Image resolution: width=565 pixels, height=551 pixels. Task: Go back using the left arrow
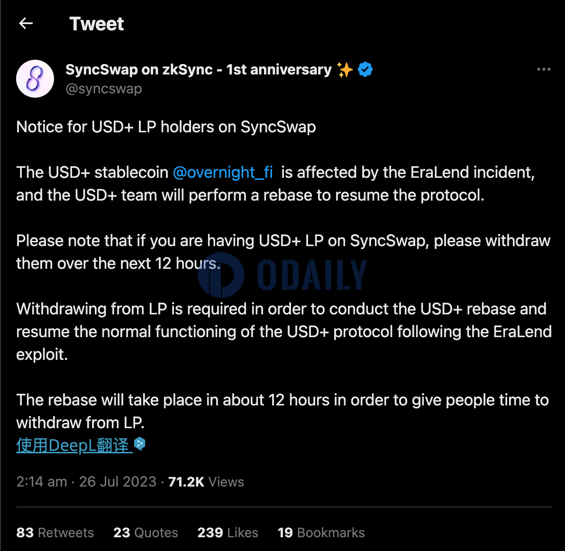tap(26, 23)
